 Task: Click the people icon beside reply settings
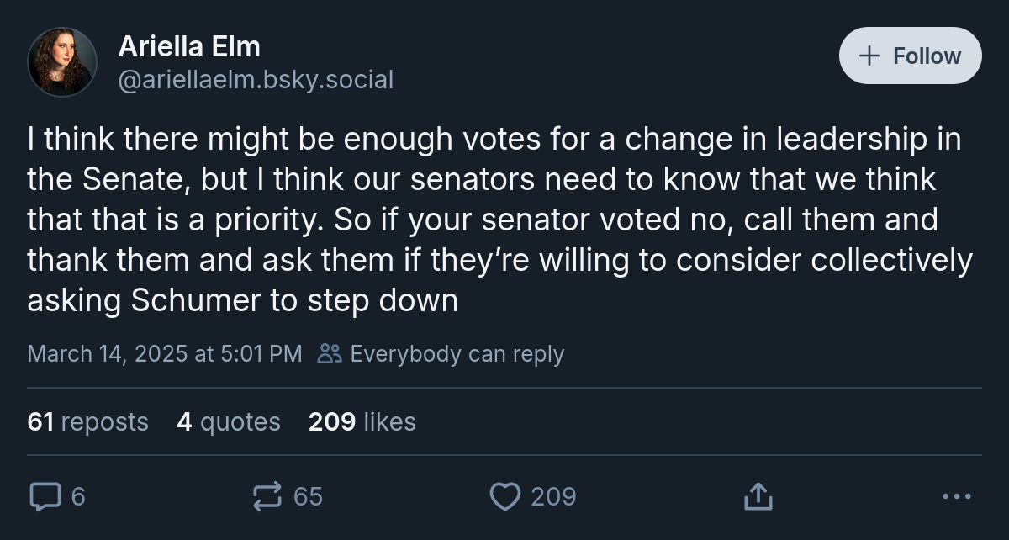[x=330, y=354]
